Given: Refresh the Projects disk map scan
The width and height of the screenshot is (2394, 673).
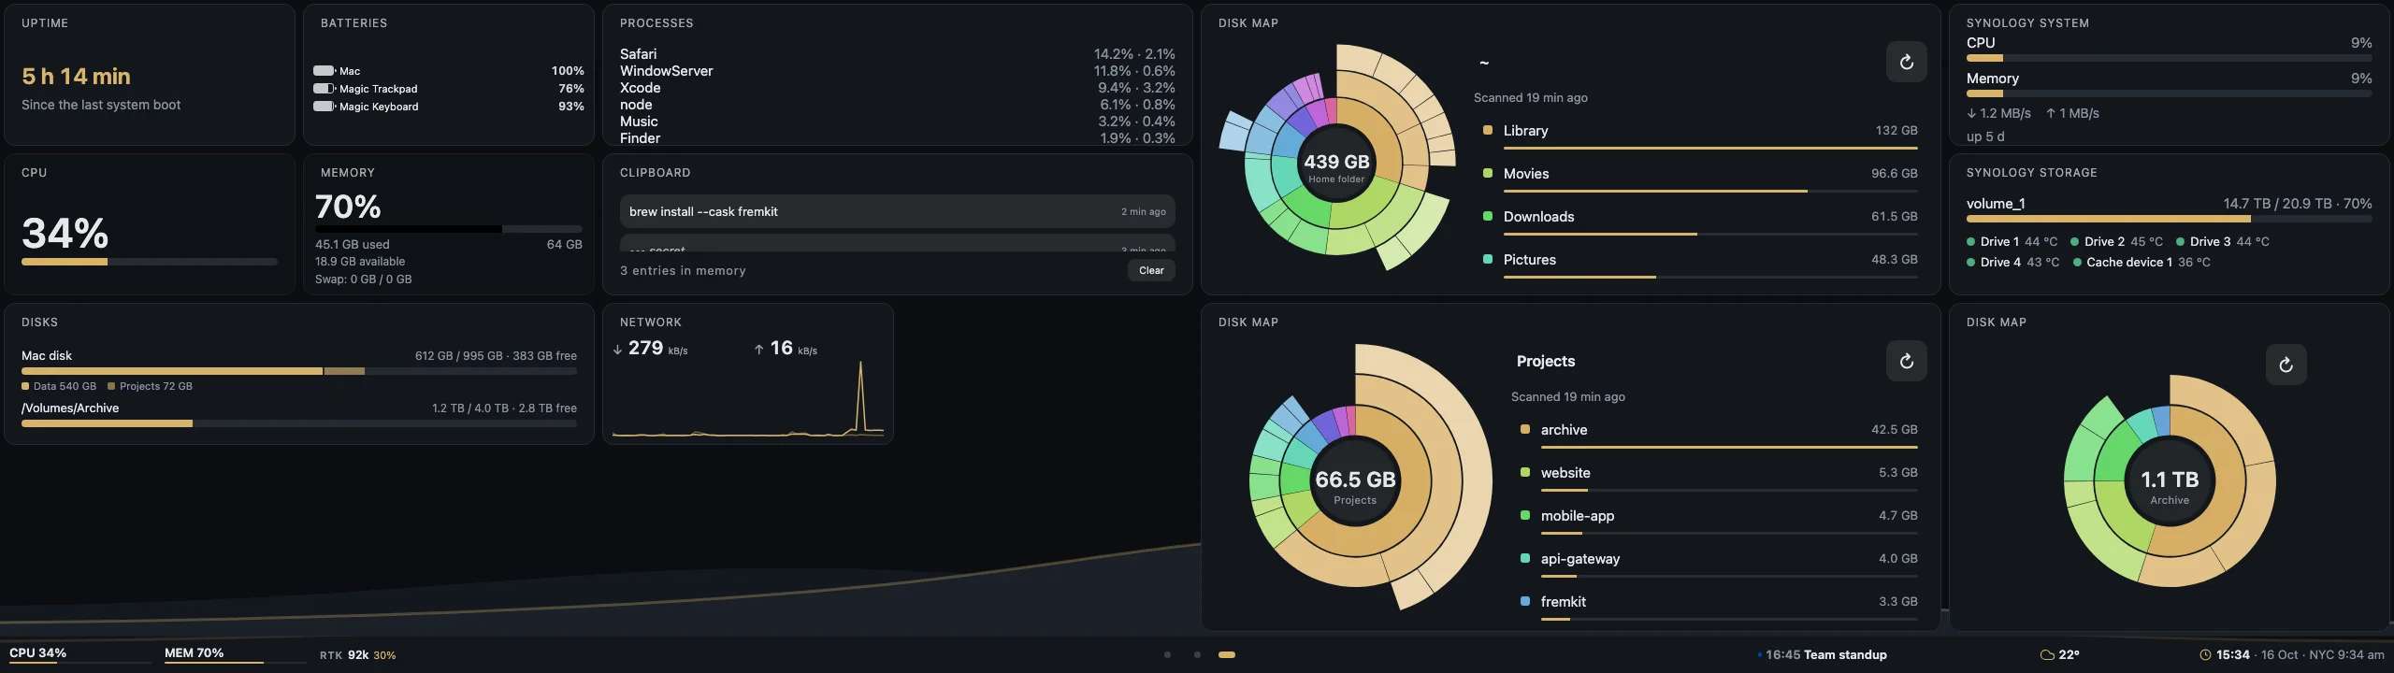Looking at the screenshot, I should [1906, 361].
